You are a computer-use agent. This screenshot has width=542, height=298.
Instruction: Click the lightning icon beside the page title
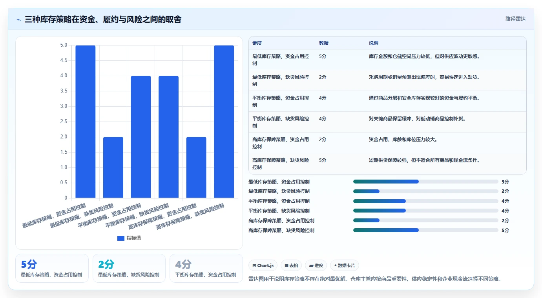coord(18,20)
